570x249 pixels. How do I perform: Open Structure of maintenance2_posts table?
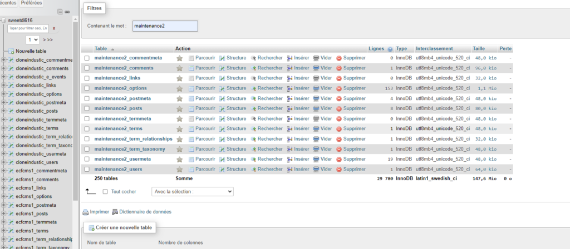coord(233,108)
